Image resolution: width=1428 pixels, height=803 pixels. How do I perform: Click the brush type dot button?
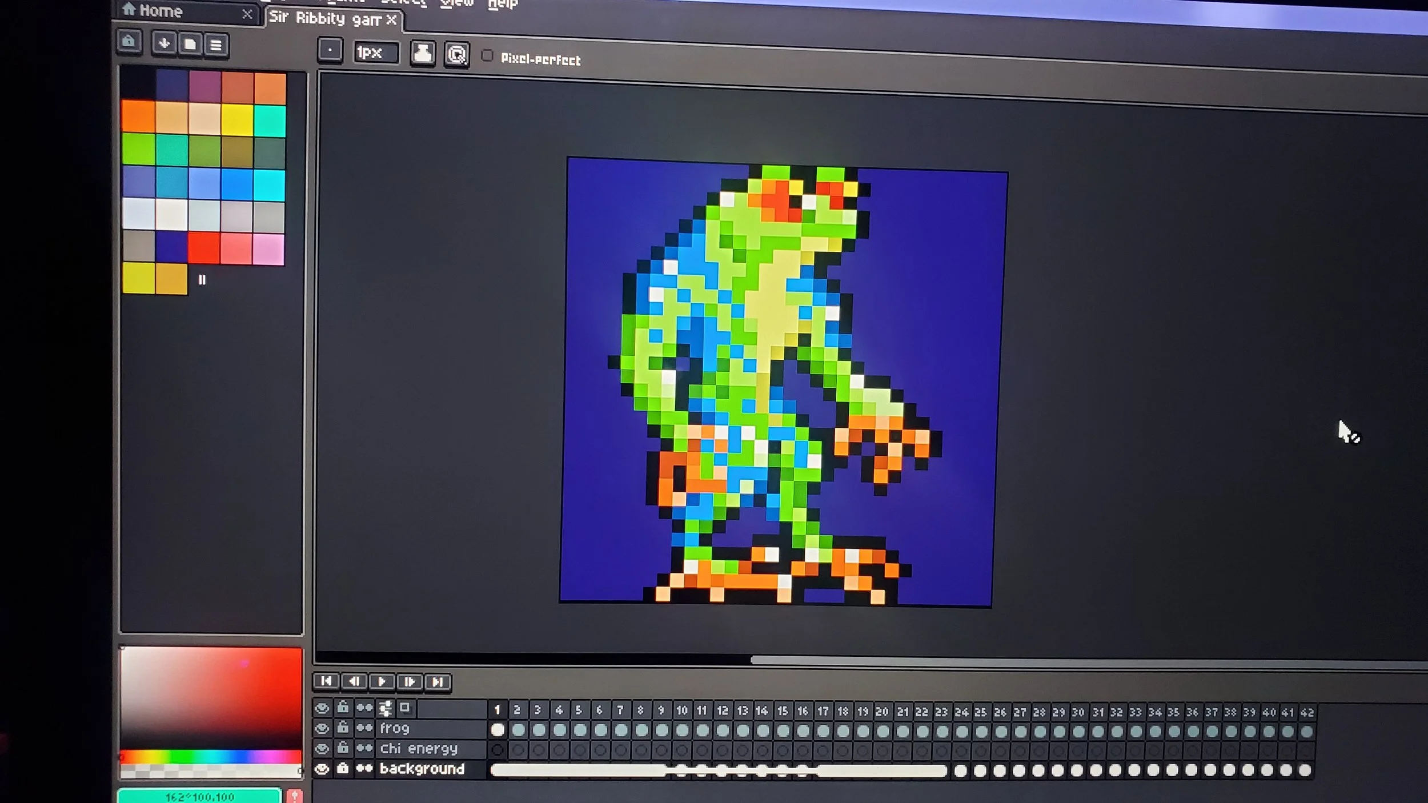tap(330, 51)
